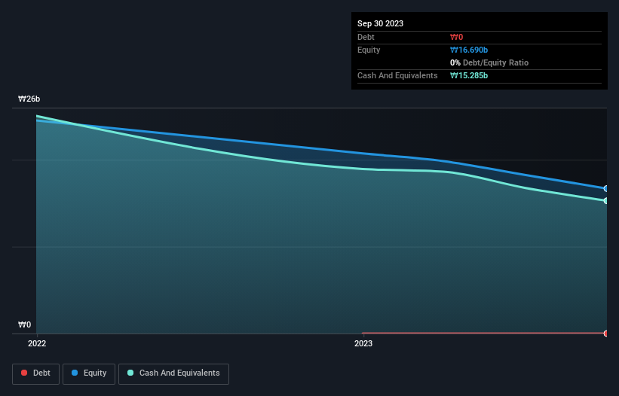The image size is (619, 396).
Task: Click the ₩16.690b equity value
Action: click(469, 50)
